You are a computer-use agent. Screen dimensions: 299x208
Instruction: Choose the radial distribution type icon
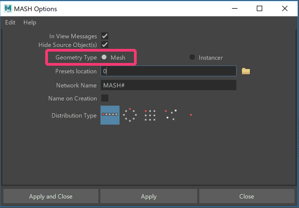coord(130,115)
